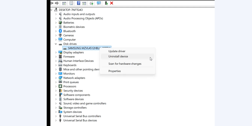Collapse the DESKTOP-7NFTG4O root node
This screenshot has width=252, height=126.
tap(52, 10)
